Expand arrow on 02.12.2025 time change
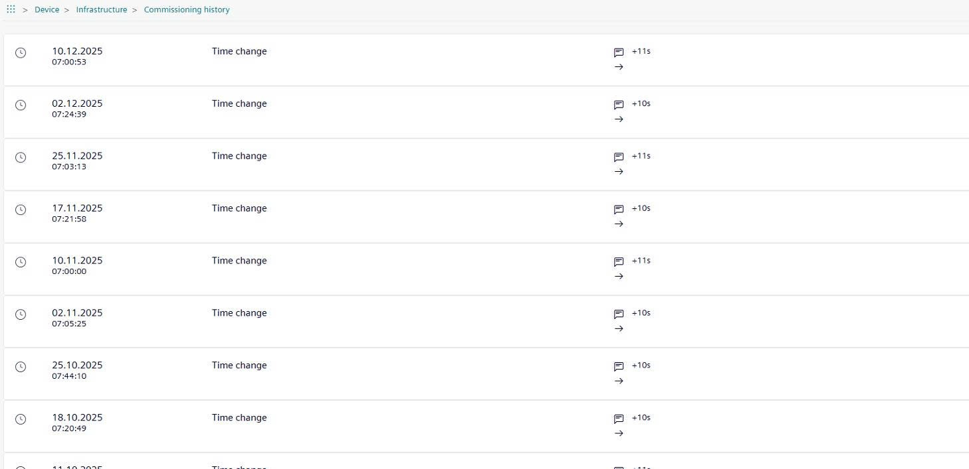The image size is (969, 469). pyautogui.click(x=619, y=119)
